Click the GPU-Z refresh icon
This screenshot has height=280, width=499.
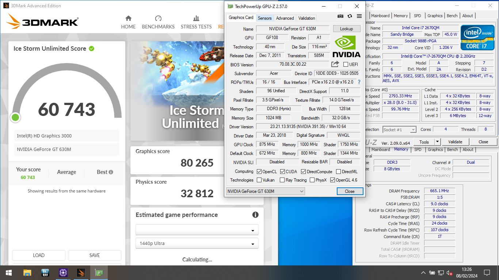tap(350, 16)
